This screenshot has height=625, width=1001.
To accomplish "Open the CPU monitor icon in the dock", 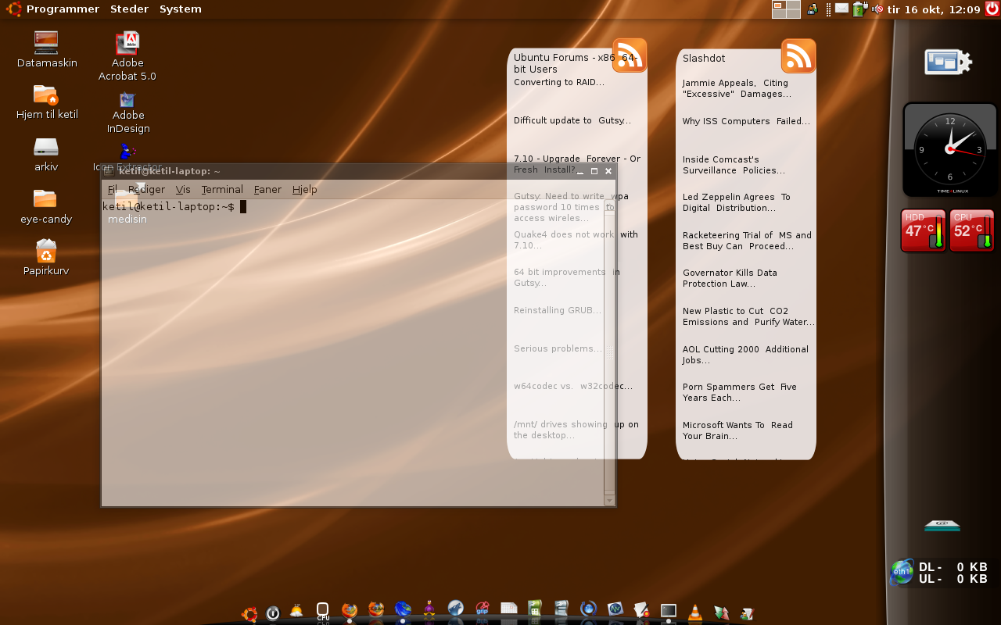I will coord(323,611).
